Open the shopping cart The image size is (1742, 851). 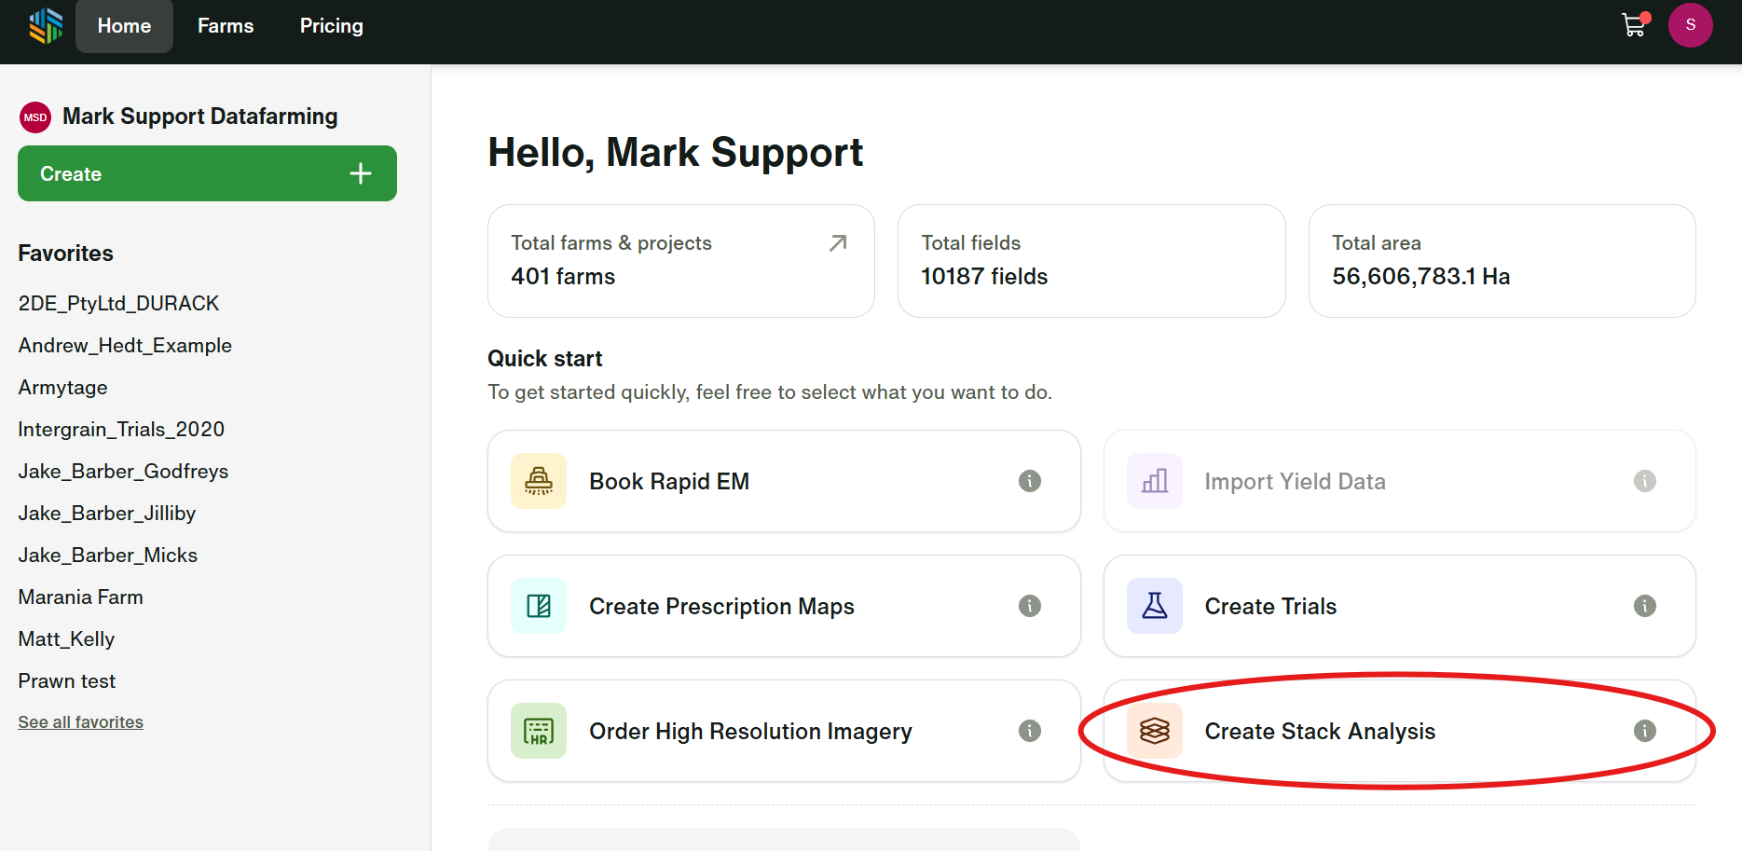1633,25
